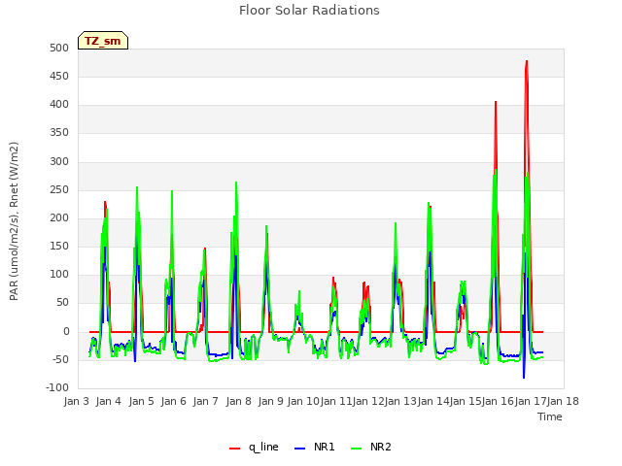The height and width of the screenshot is (466, 622).
Task: Click the Jan 5 x-axis tick label
Action: click(x=141, y=401)
